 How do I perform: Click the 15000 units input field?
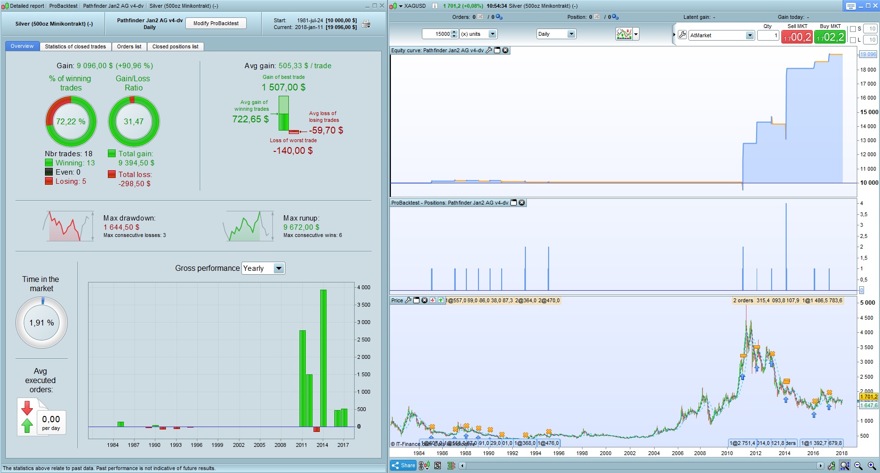[x=436, y=34]
